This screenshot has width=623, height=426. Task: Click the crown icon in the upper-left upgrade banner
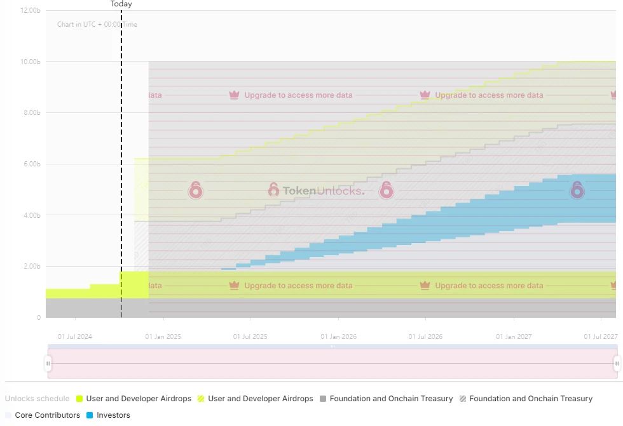[234, 95]
